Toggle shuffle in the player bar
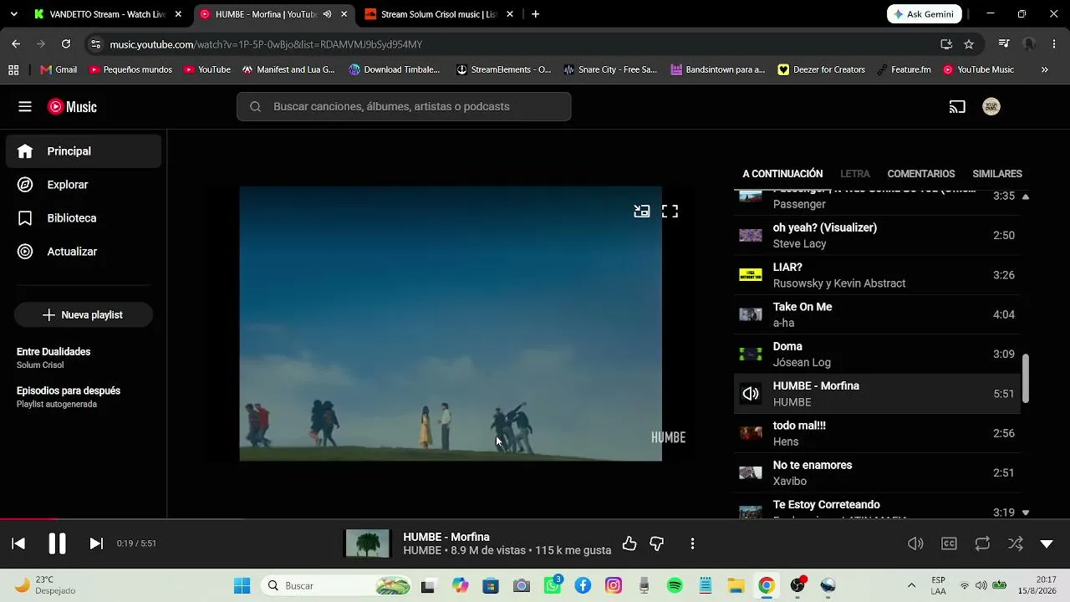 click(x=1016, y=543)
